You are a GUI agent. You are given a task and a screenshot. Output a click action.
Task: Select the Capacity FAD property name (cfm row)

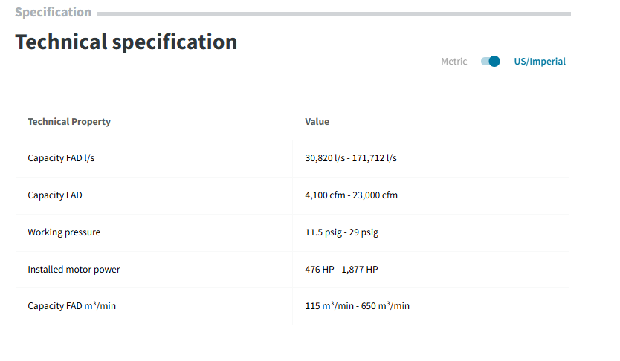point(55,195)
